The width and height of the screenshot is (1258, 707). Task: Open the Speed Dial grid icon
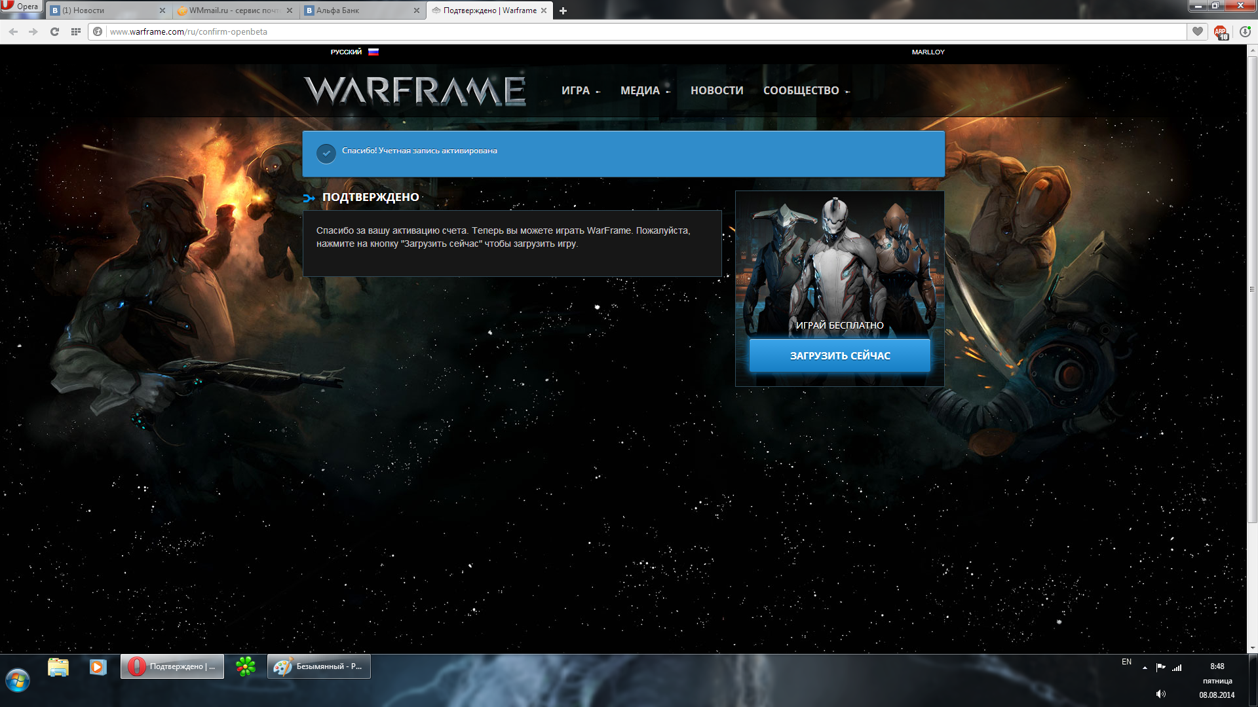[76, 31]
